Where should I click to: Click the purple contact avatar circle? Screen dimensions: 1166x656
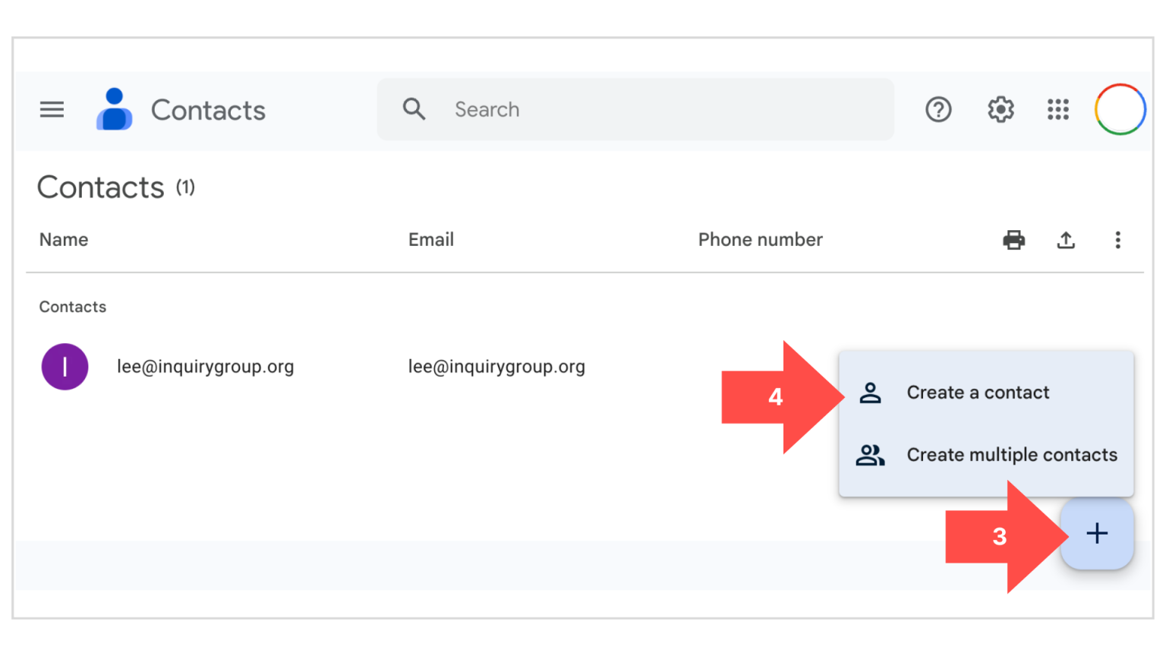(65, 367)
